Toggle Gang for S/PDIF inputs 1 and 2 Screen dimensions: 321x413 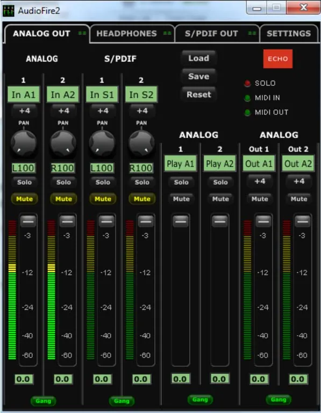pos(122,401)
